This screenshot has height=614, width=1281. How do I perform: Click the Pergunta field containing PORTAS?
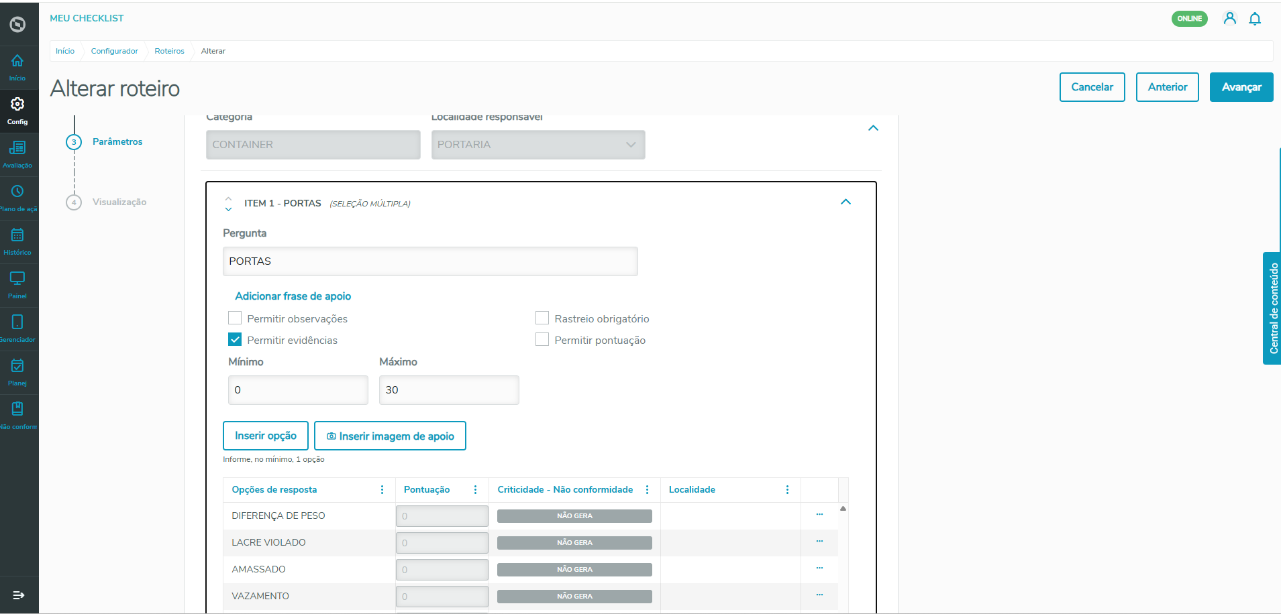[430, 261]
